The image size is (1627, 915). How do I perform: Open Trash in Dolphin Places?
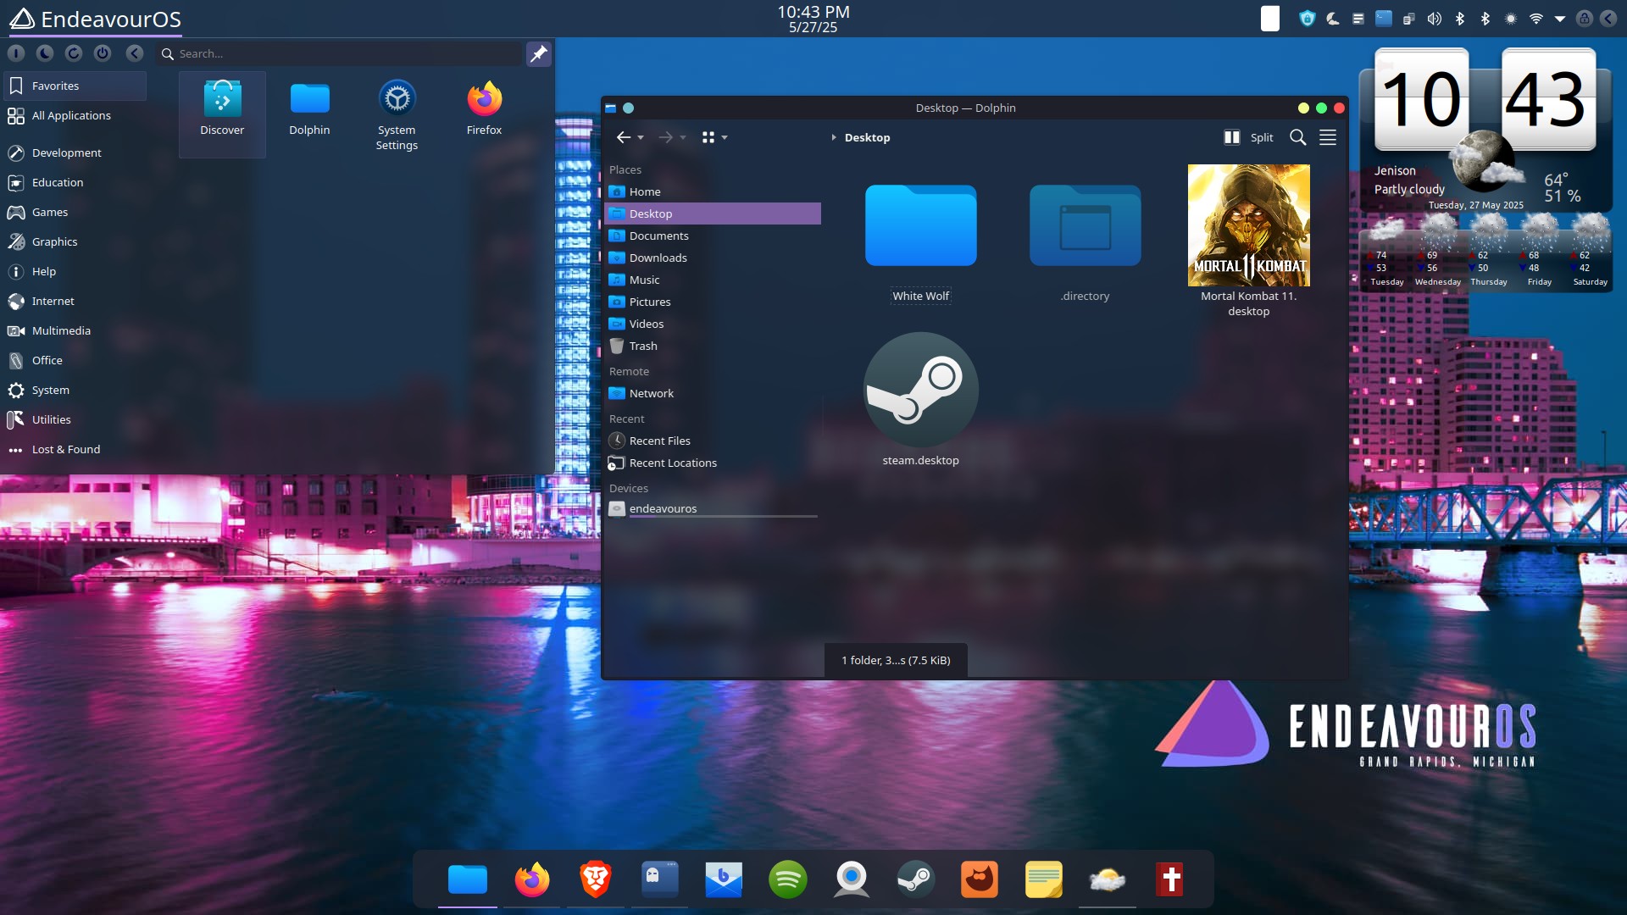point(713,346)
